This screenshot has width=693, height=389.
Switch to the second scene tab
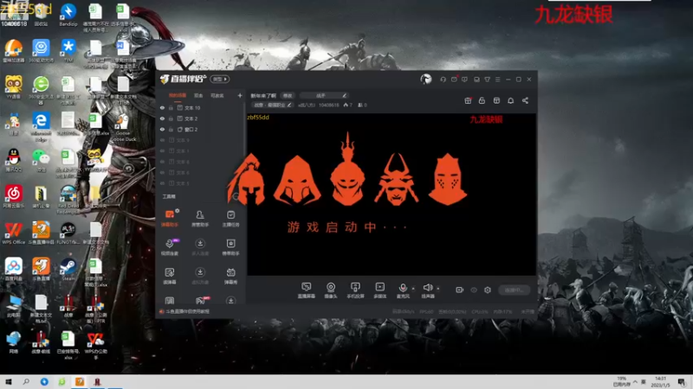point(198,95)
